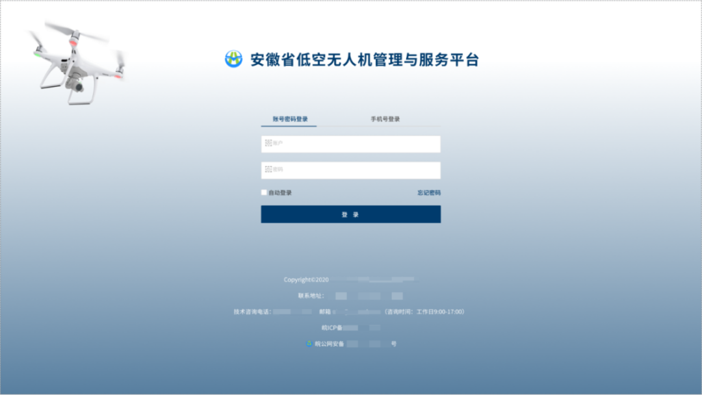Screen dimensions: 702x395
Task: Open the 忘记密码 link
Action: [x=429, y=193]
